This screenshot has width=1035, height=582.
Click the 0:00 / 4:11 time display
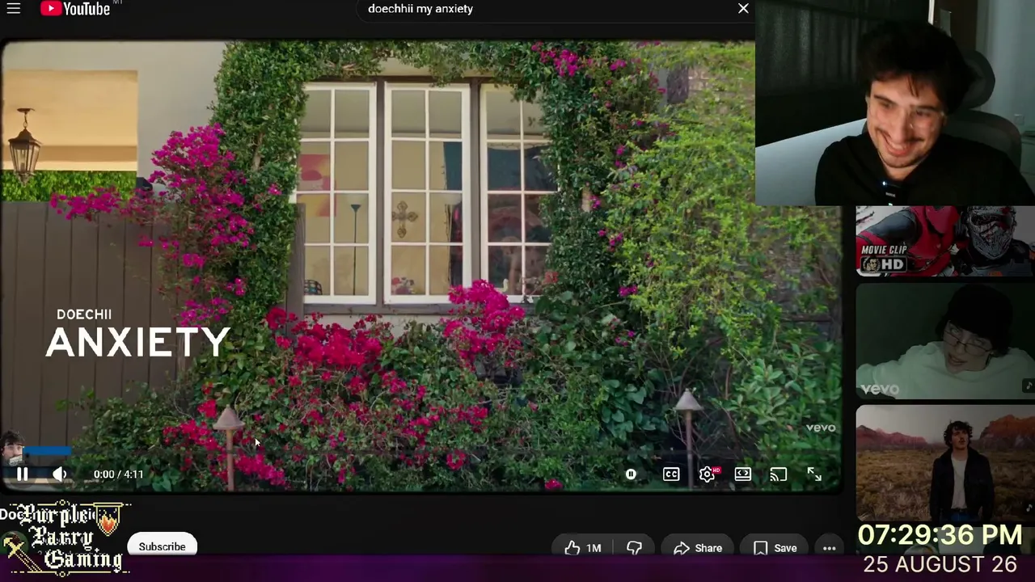[x=118, y=474]
